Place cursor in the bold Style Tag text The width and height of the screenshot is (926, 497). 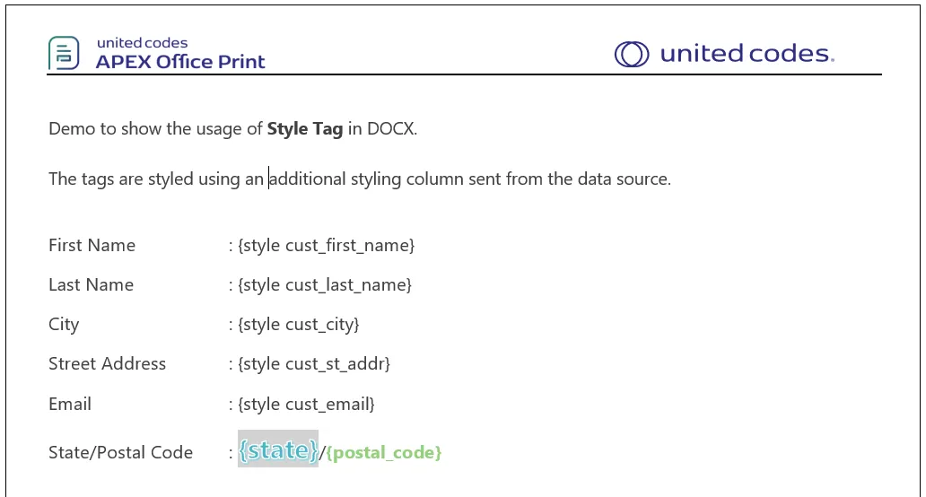click(x=305, y=128)
